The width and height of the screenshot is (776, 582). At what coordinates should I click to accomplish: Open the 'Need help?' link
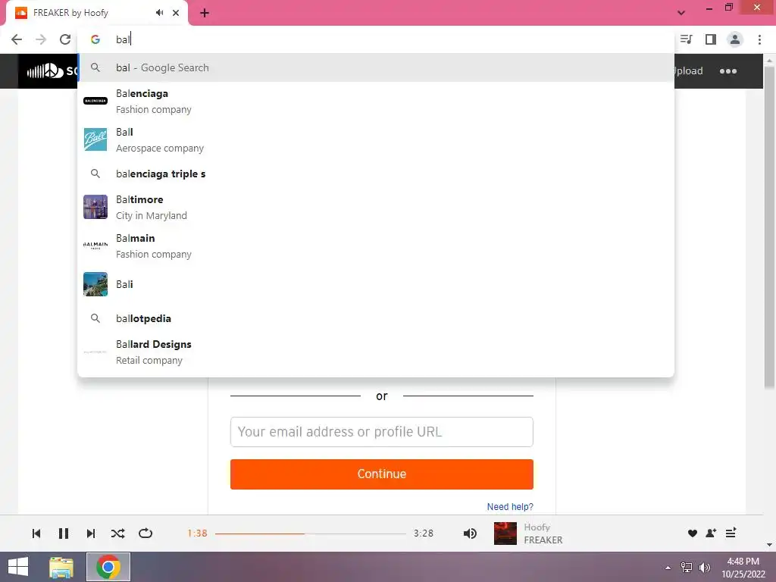[x=510, y=507]
